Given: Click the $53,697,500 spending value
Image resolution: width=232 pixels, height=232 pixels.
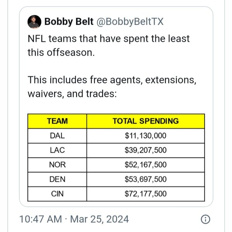Looking at the screenshot, I should (x=146, y=179).
